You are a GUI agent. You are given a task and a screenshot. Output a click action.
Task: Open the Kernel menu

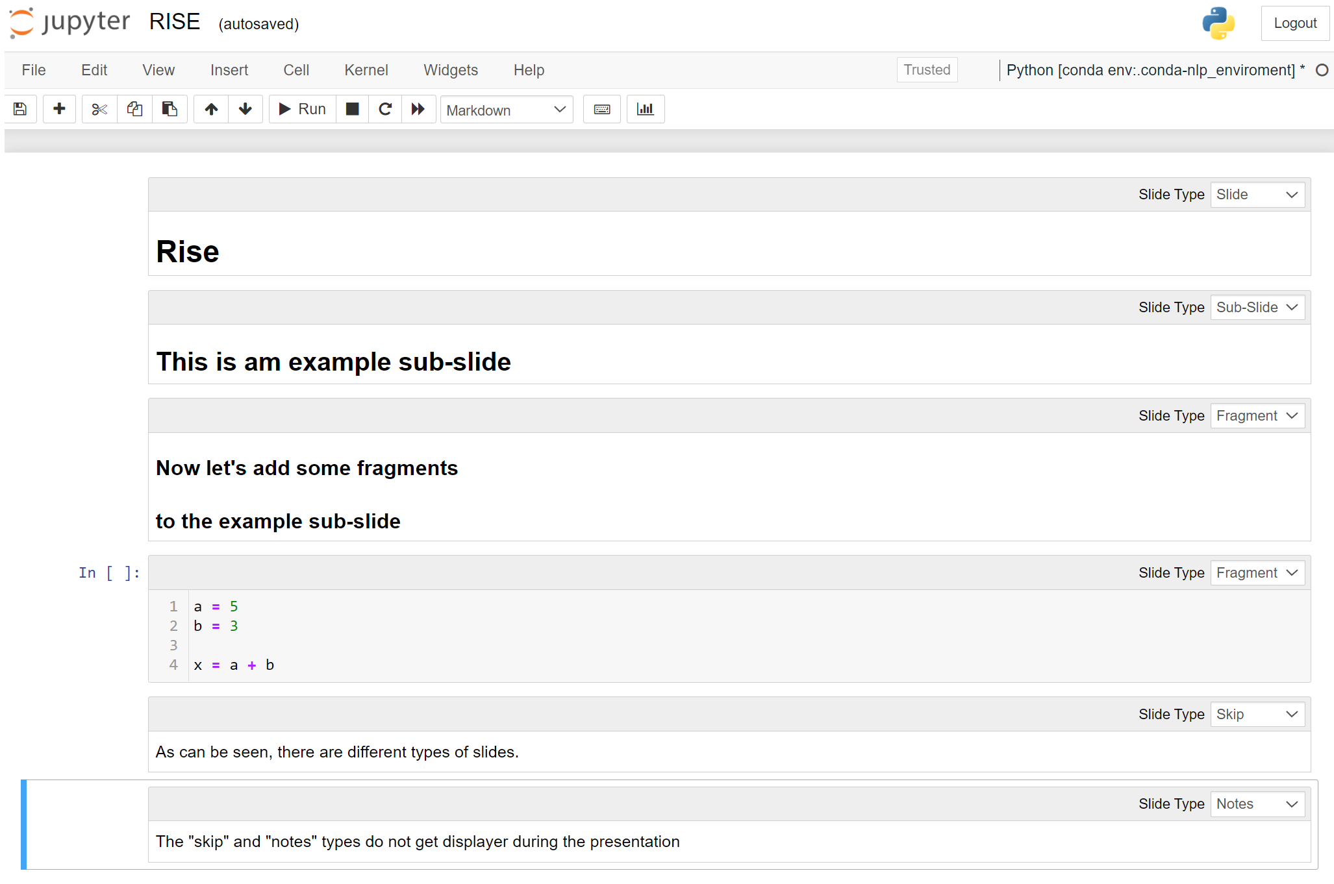click(x=366, y=69)
